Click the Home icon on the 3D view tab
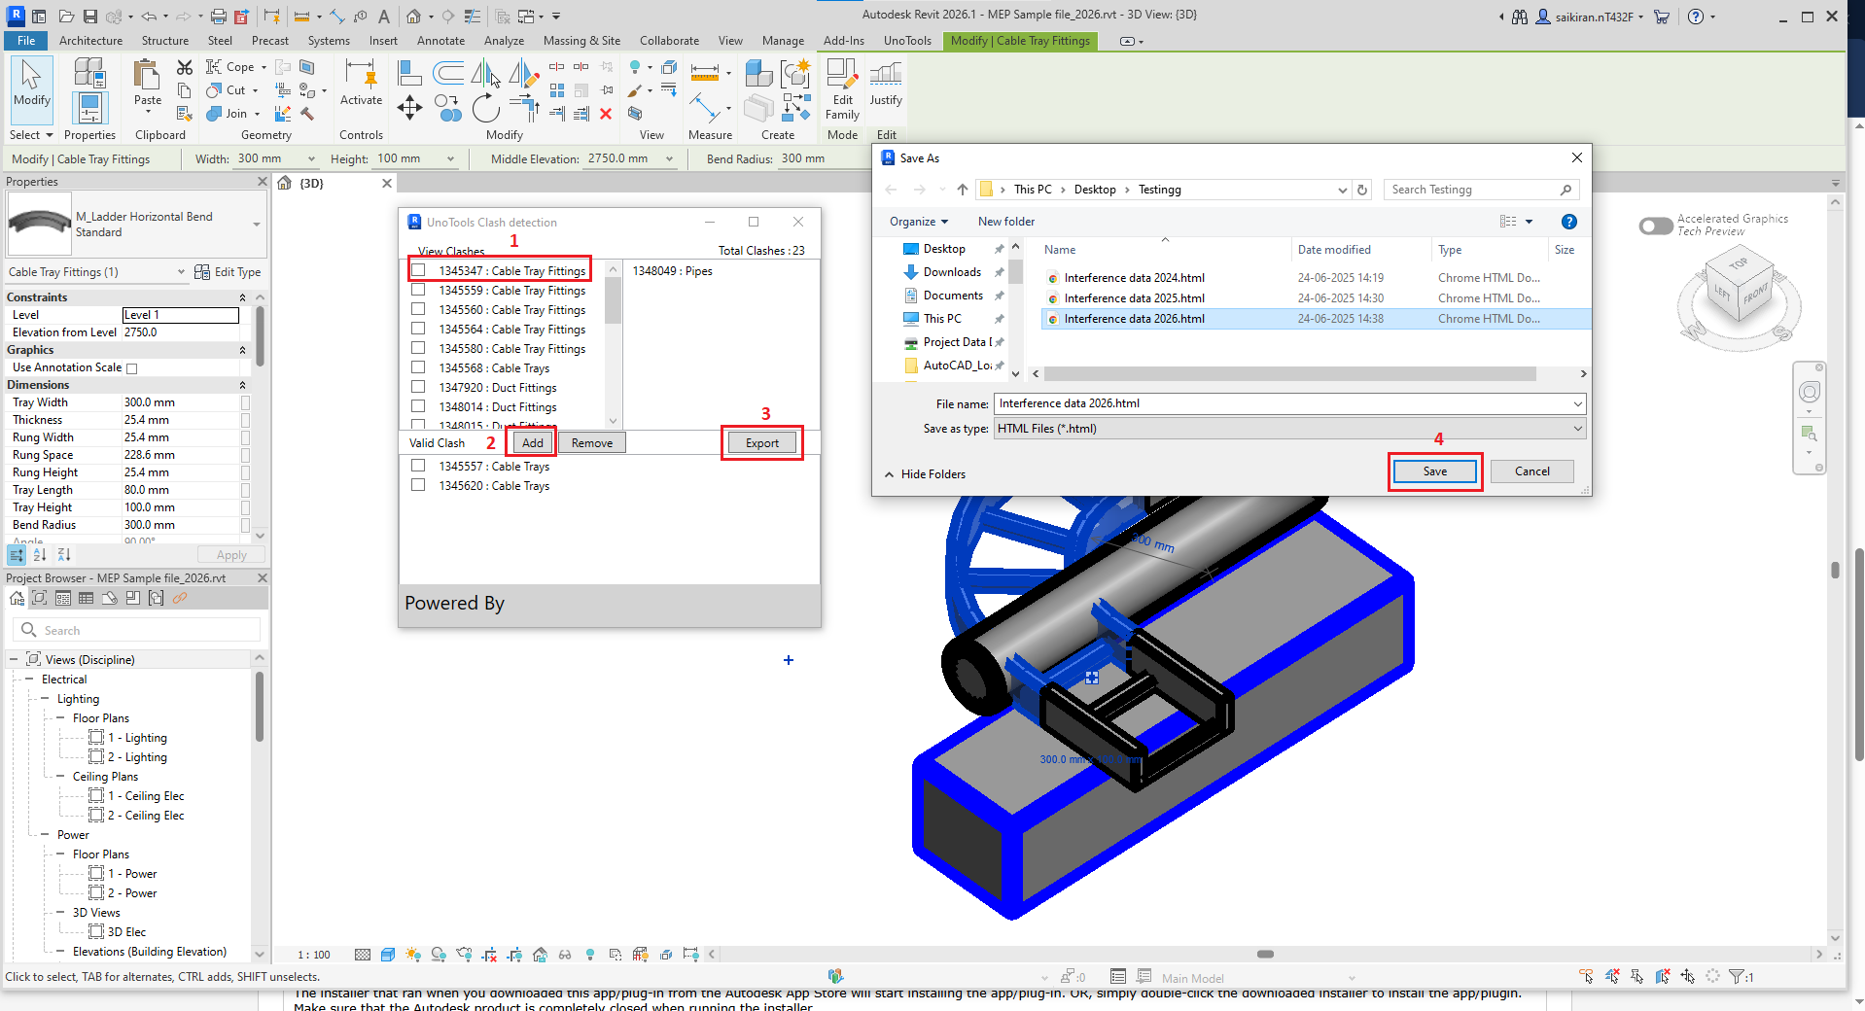Screen dimensions: 1865x1011 point(285,183)
